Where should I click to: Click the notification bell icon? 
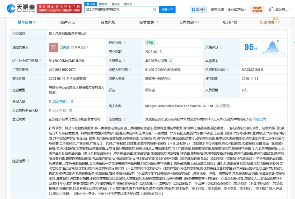(x=270, y=10)
